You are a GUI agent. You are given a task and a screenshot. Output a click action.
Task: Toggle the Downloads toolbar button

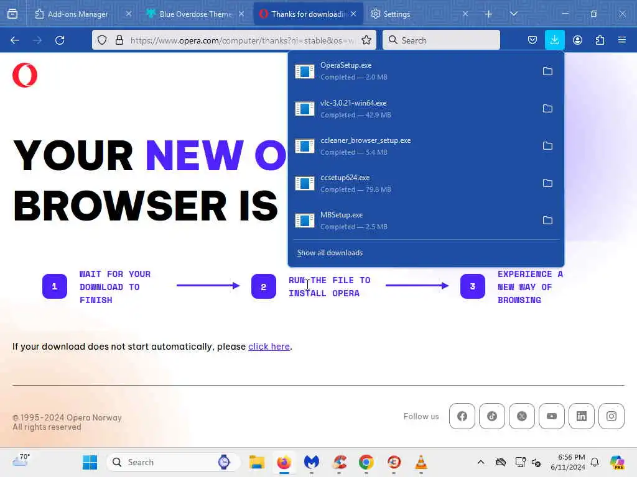(554, 40)
